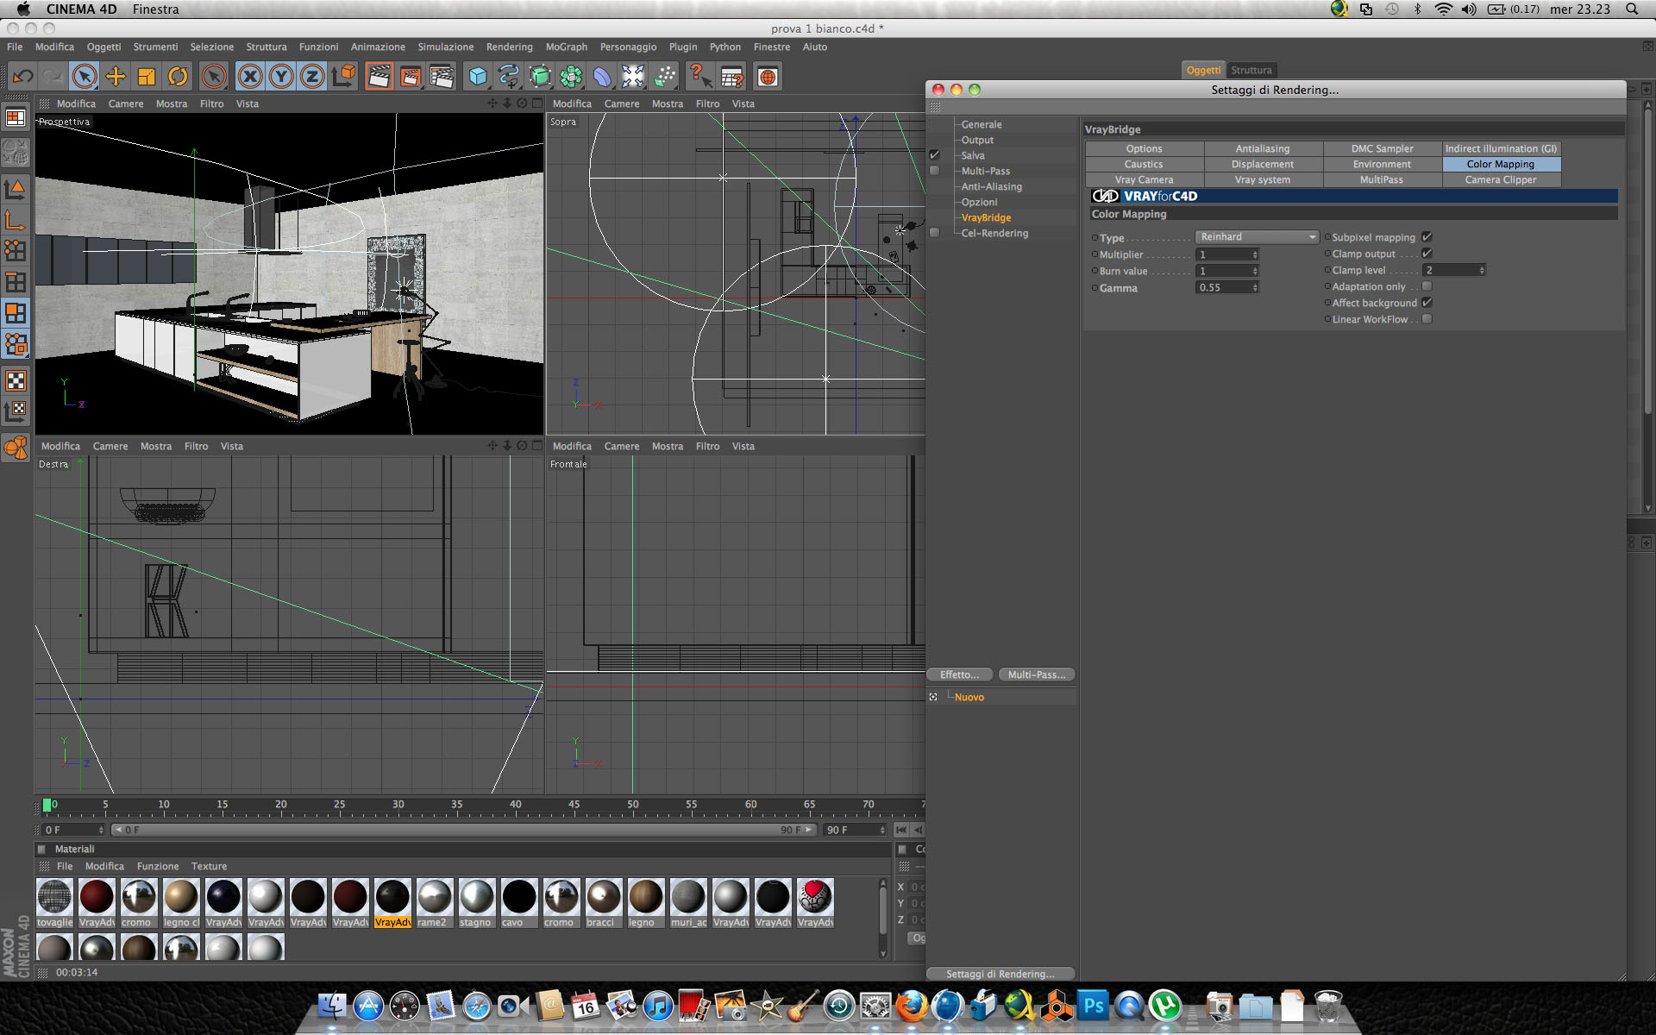
Task: Click the Effetto... button
Action: click(x=959, y=674)
